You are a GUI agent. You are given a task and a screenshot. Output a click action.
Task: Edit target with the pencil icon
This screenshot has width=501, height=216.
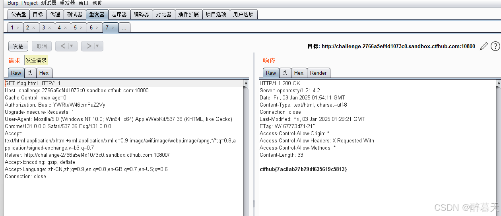(484, 46)
